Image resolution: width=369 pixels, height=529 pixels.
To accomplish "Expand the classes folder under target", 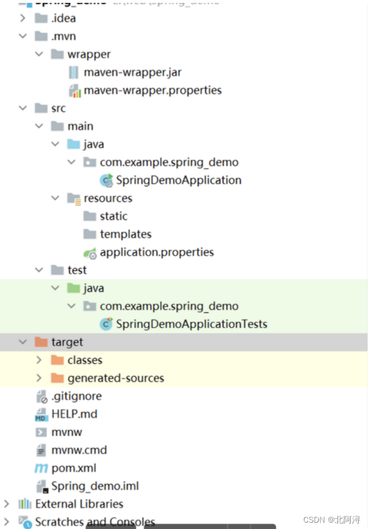I will [x=39, y=360].
